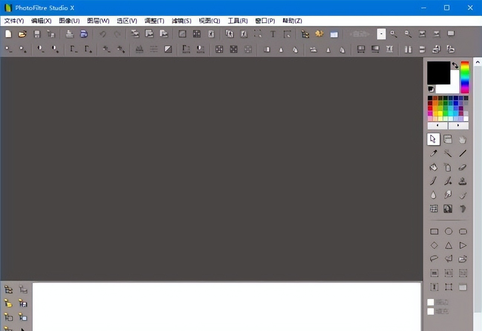Click the Full screen monitor icon
Image resolution: width=482 pixels, height=331 pixels.
pos(451,34)
